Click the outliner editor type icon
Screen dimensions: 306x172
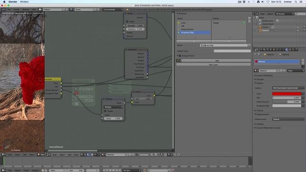click(x=256, y=14)
